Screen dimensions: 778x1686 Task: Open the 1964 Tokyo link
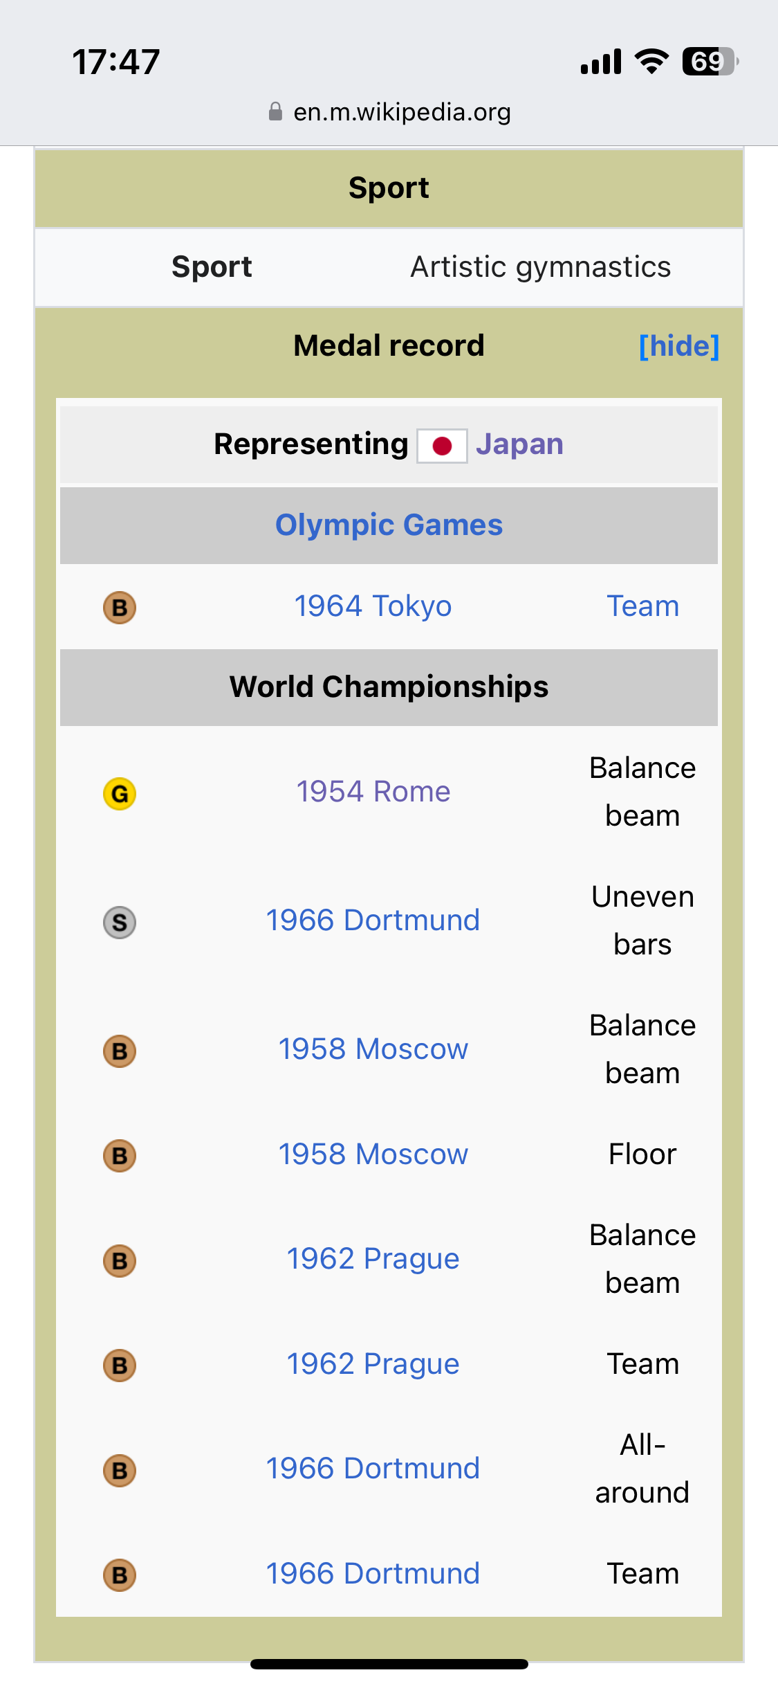(x=373, y=606)
